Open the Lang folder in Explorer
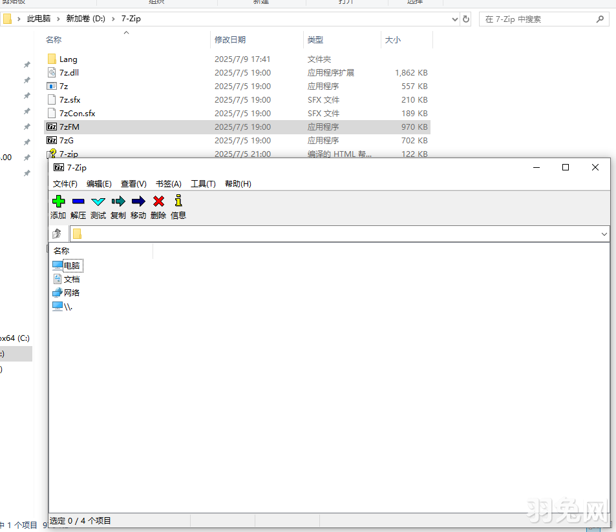The height and width of the screenshot is (532, 616). pos(67,59)
